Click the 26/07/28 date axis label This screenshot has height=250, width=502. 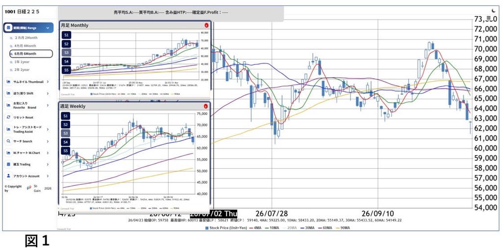click(272, 213)
